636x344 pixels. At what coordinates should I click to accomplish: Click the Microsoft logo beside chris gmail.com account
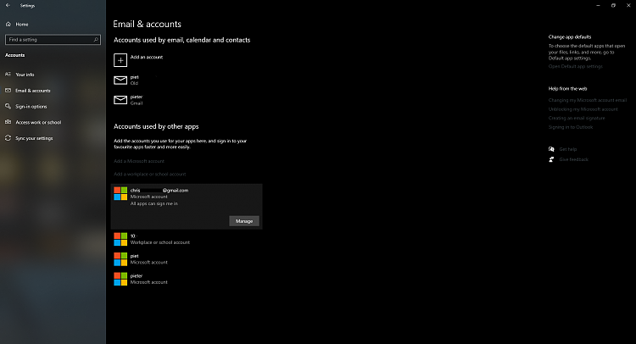pos(120,194)
